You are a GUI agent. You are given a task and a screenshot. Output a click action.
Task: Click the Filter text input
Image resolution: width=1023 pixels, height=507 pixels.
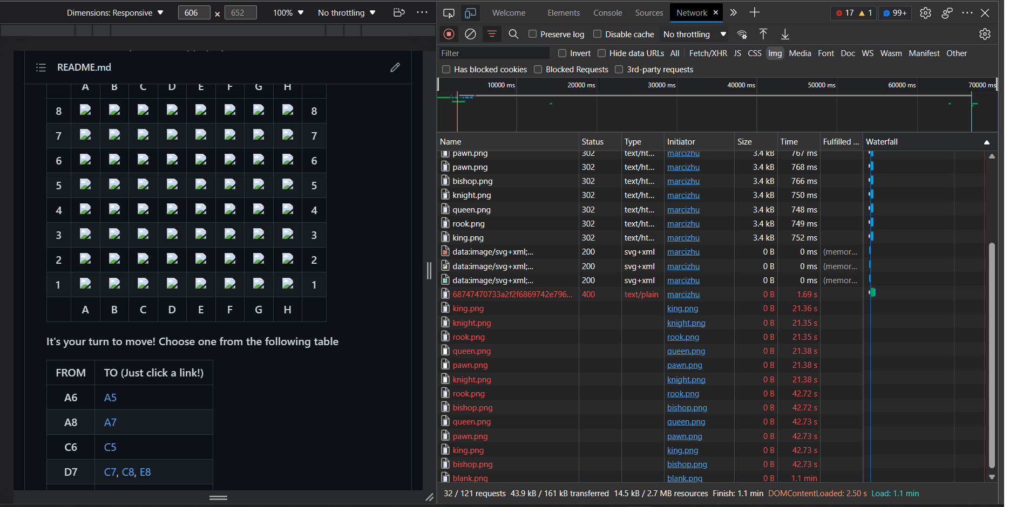click(494, 53)
